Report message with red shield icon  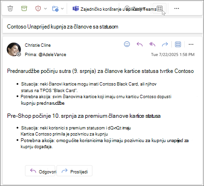pyautogui.click(x=38, y=8)
